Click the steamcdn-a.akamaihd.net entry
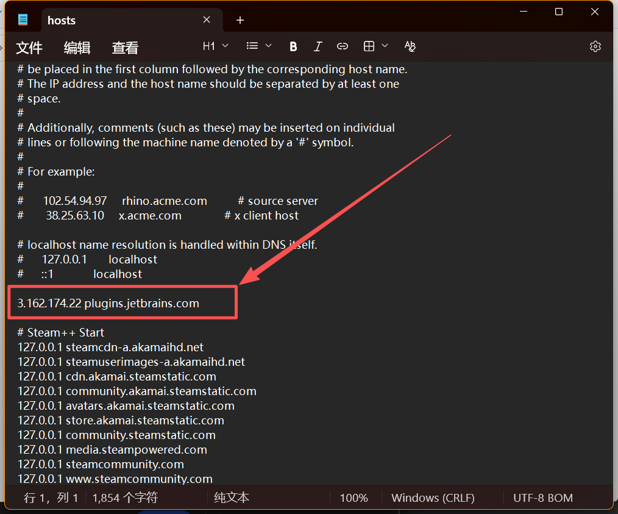 pos(135,348)
